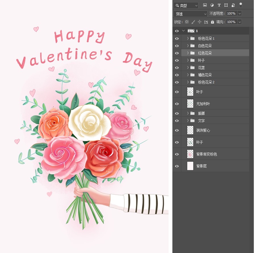Click the 画板 1 artboard name
This screenshot has height=253, width=256.
(x=193, y=31)
